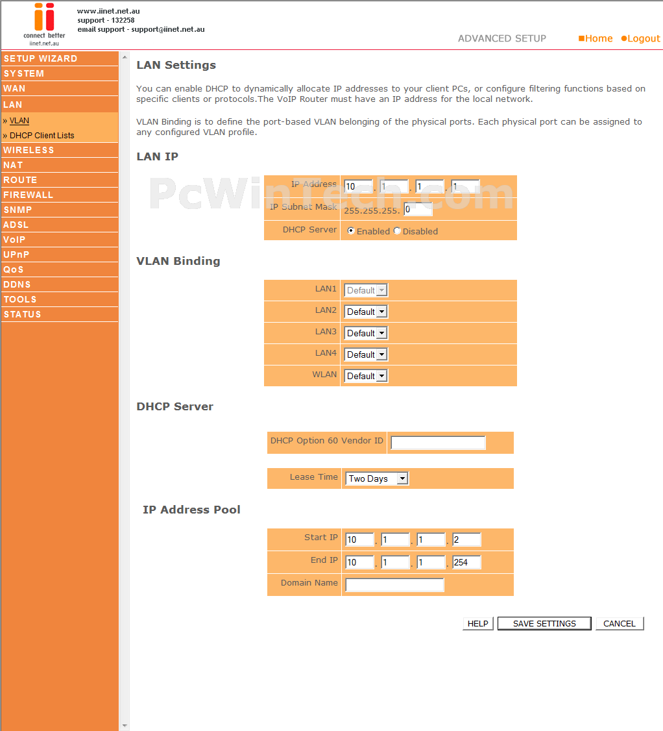Image resolution: width=663 pixels, height=731 pixels.
Task: Click third octet of LAN IP Address
Action: tap(429, 186)
